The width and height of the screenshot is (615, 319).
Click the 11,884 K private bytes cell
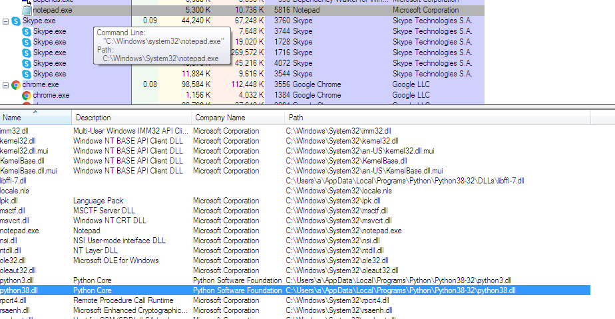[x=196, y=74]
